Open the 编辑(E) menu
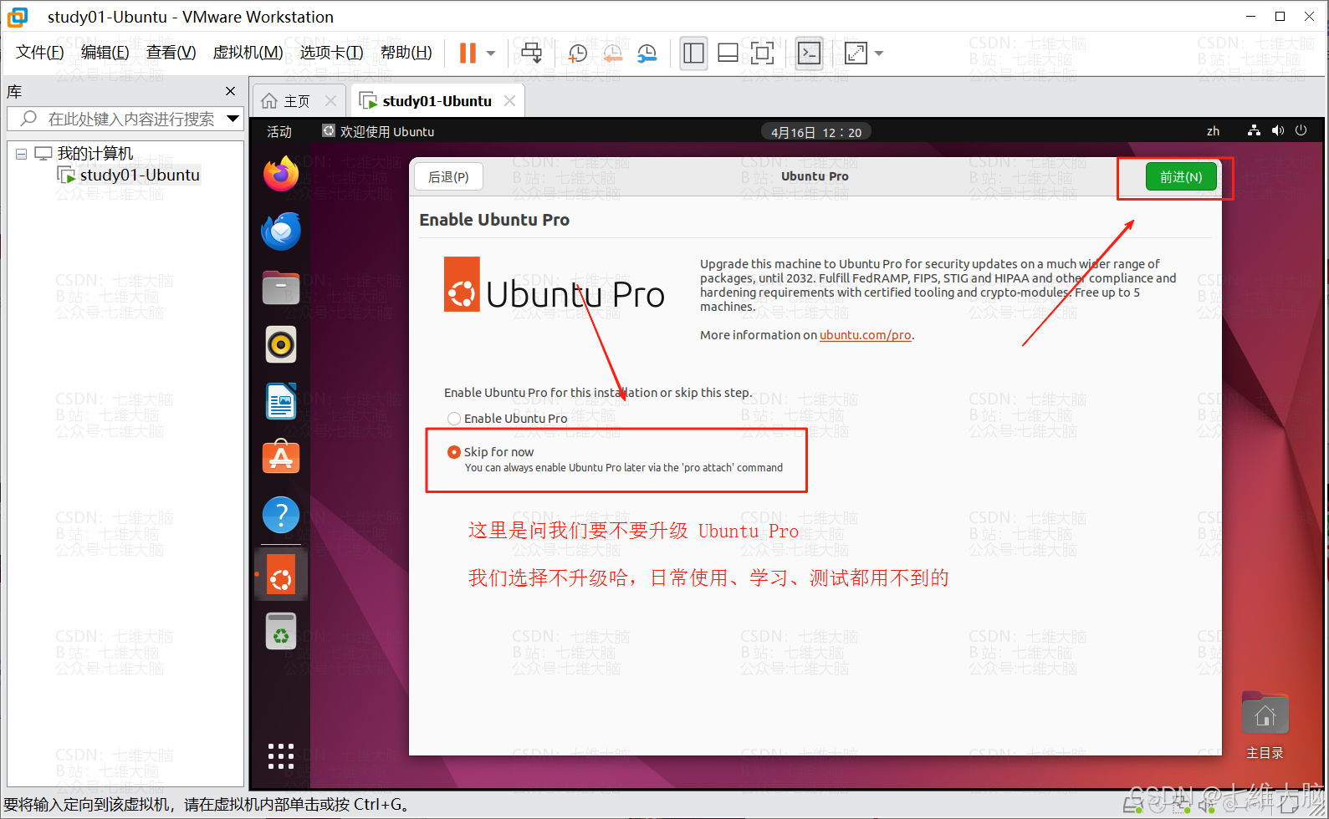The width and height of the screenshot is (1329, 819). pyautogui.click(x=105, y=53)
